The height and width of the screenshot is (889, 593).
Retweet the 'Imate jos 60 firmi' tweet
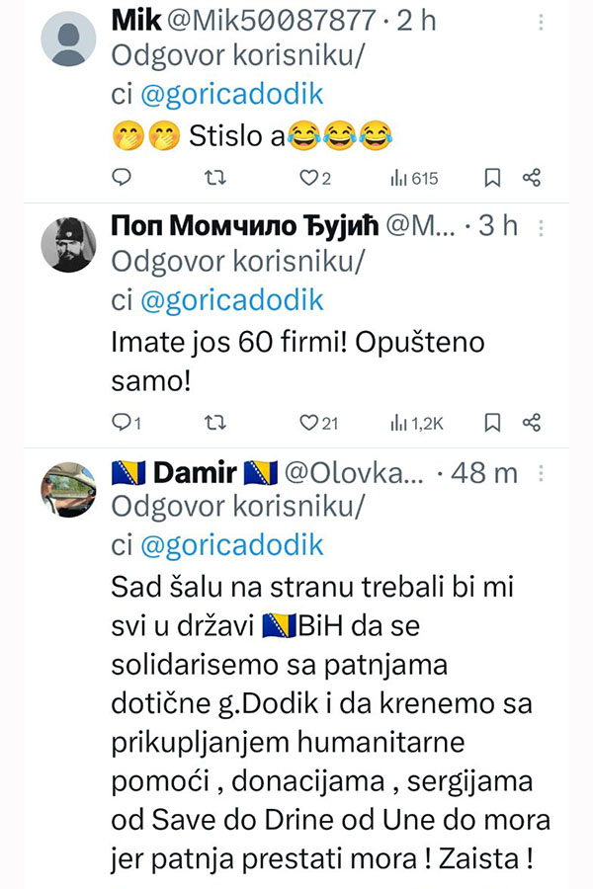[213, 423]
